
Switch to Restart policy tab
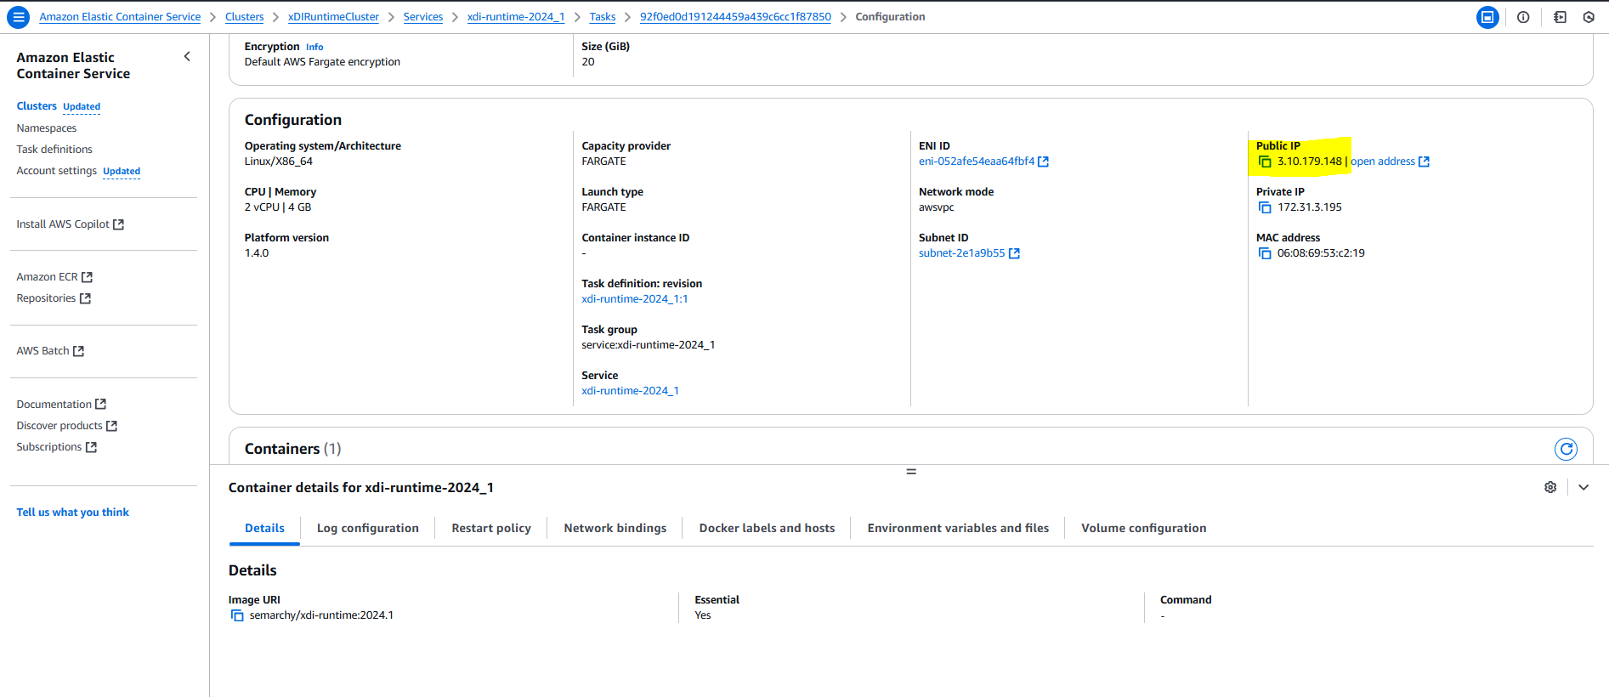tap(491, 528)
